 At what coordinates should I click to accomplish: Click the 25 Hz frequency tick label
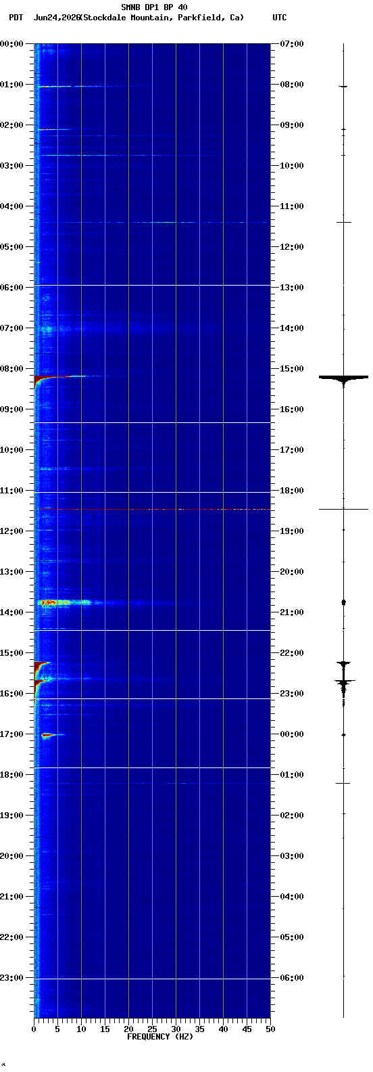(152, 1029)
